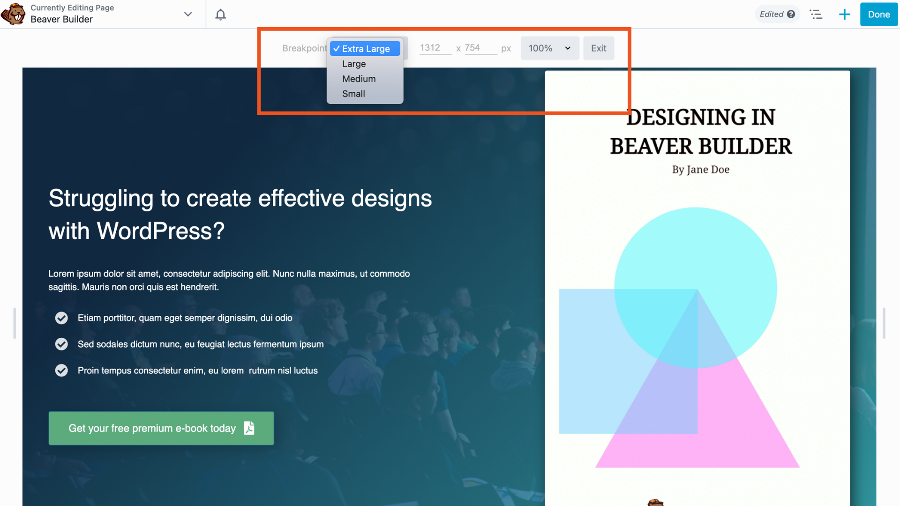The image size is (900, 506).
Task: Open the notifications bell
Action: tap(220, 15)
